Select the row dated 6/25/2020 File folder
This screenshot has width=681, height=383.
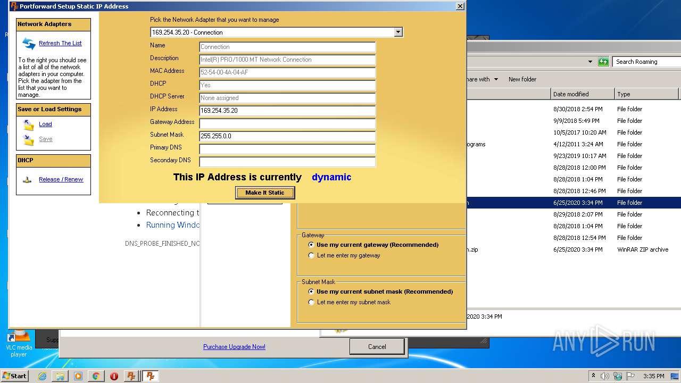574,203
